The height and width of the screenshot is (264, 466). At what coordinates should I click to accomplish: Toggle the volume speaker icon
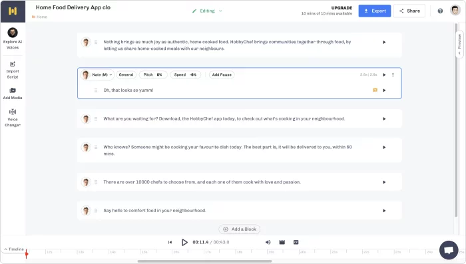[x=268, y=242]
